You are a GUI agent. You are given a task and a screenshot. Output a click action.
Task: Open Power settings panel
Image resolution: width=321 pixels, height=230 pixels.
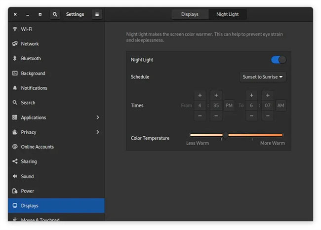point(56,191)
